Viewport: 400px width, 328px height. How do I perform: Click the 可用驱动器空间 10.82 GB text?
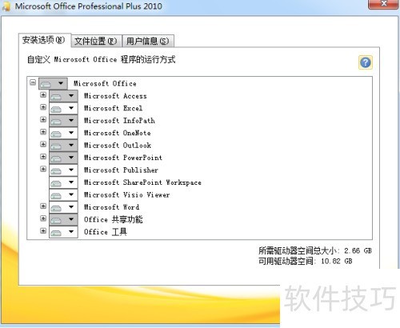tap(306, 261)
